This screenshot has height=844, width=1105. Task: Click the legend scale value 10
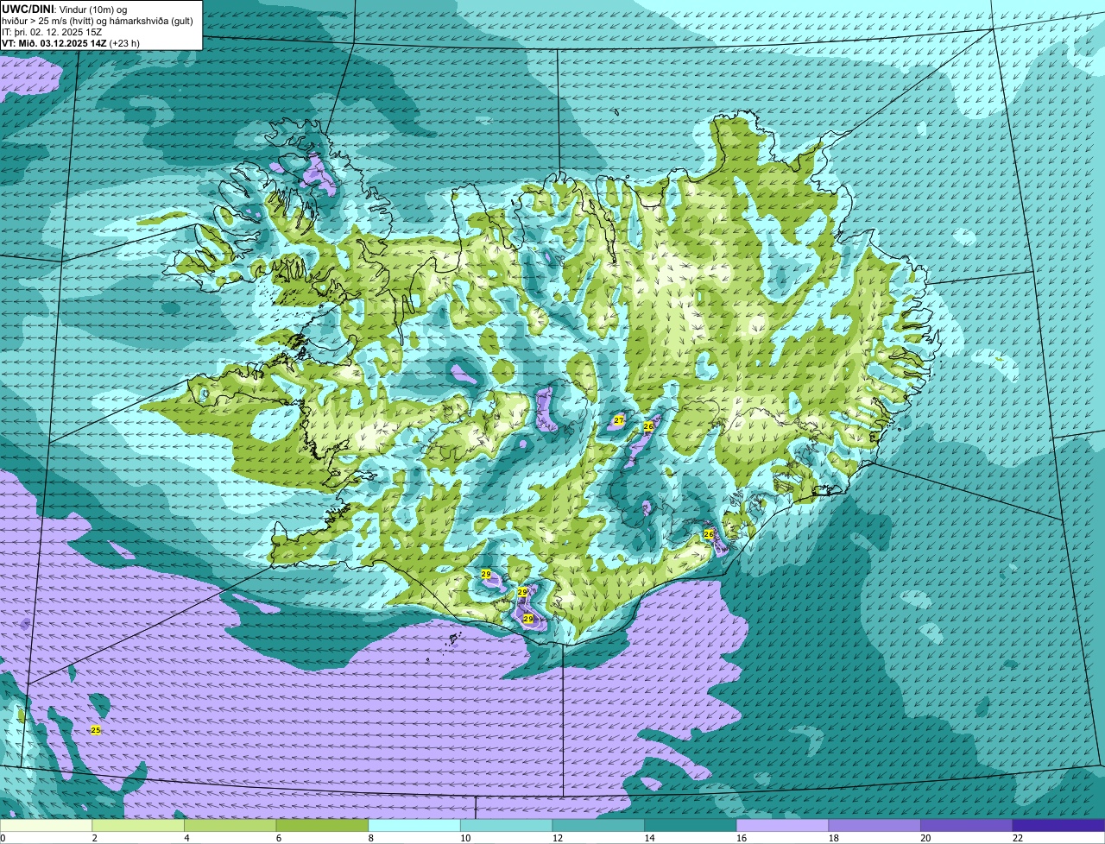465,838
